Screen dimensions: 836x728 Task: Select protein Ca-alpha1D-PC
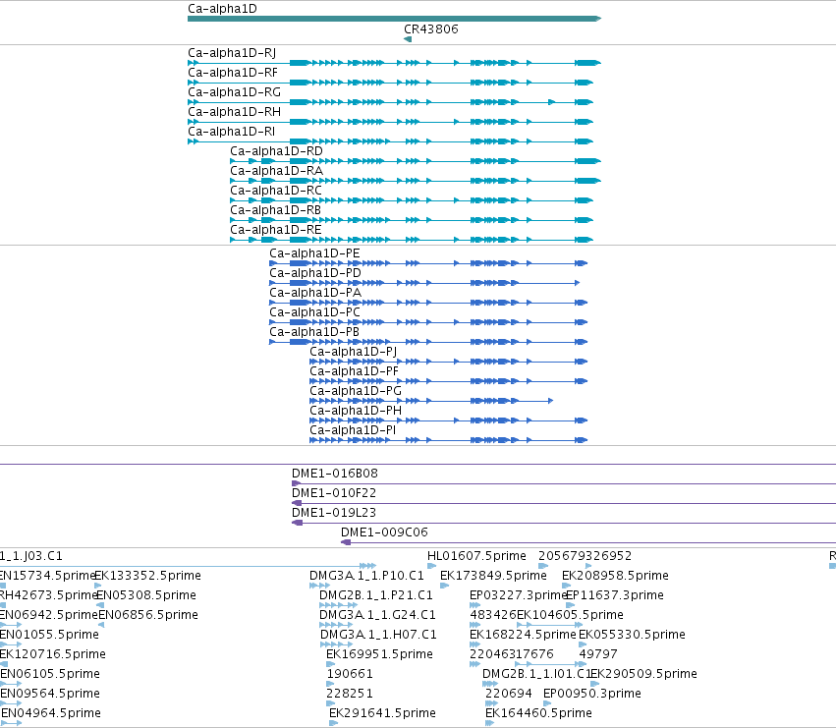pyautogui.click(x=314, y=312)
